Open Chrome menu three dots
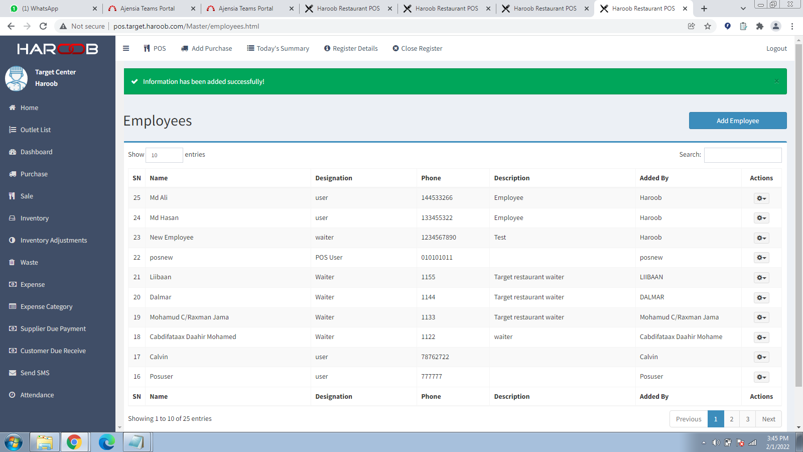 pos(792,26)
